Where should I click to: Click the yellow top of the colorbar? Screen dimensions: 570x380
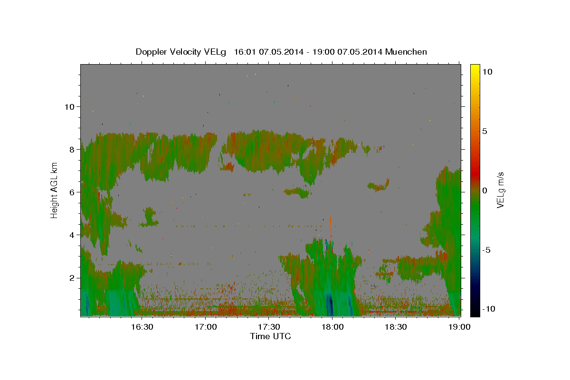click(x=475, y=69)
